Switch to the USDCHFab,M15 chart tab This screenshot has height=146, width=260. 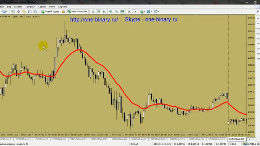click(x=217, y=140)
